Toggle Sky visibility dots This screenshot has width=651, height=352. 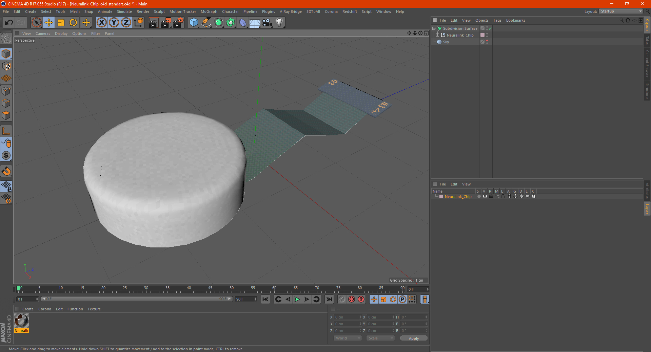click(x=487, y=42)
